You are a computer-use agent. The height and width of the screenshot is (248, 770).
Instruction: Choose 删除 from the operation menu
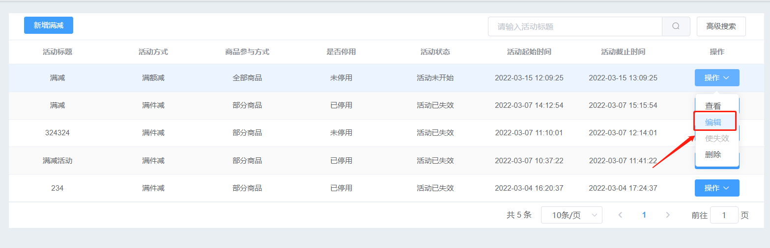[x=713, y=154]
